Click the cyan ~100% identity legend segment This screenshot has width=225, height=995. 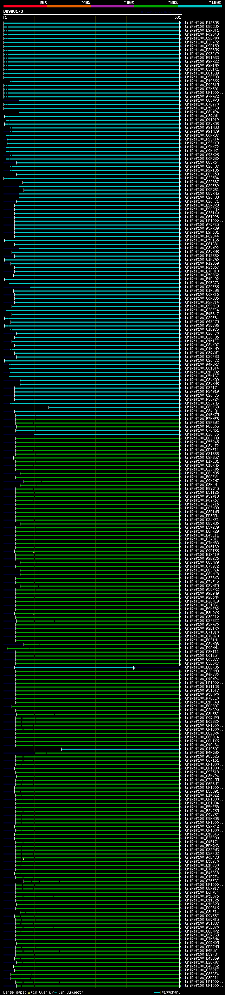point(200,6)
